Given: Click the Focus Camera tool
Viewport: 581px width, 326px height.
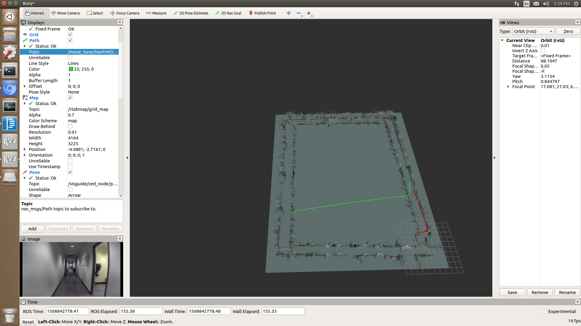Looking at the screenshot, I should pyautogui.click(x=125, y=13).
